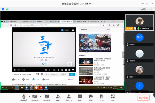Check green network signal bars icon
155x103 pixels.
pyautogui.click(x=7, y=9)
